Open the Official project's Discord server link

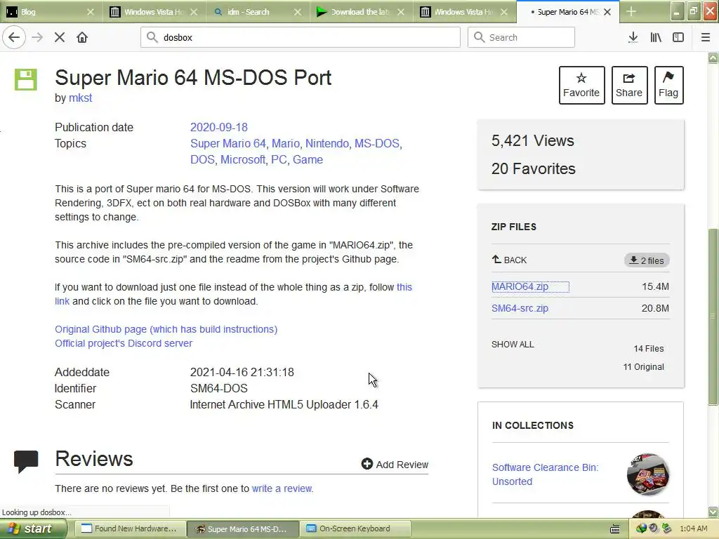click(x=124, y=343)
